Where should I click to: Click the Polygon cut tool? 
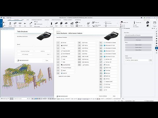pos(124,22)
